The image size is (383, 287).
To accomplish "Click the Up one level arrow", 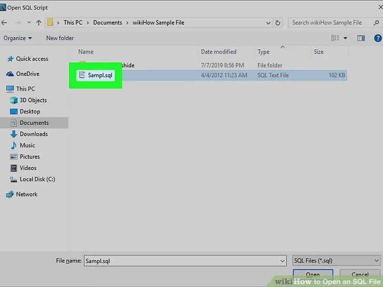I will [38, 23].
